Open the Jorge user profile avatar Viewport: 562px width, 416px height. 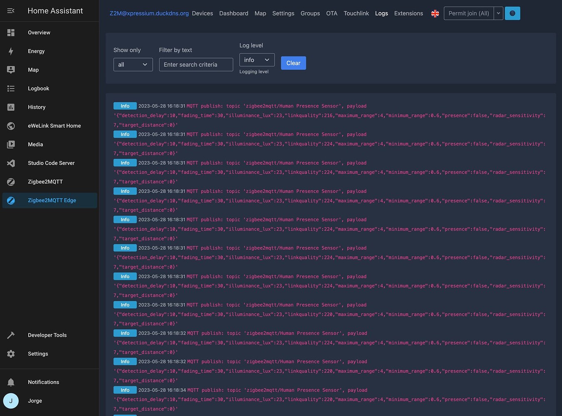[11, 401]
